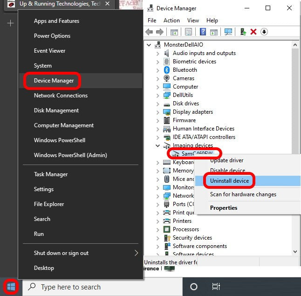Click the red X uninstall toolbar icon
The width and height of the screenshot is (301, 296).
[253, 32]
